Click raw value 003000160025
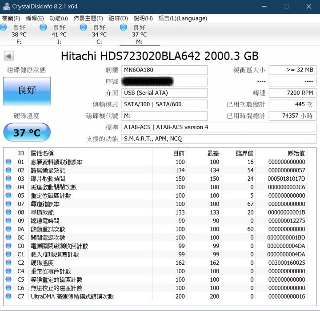Screen dimensions: 320x311 click(x=287, y=263)
